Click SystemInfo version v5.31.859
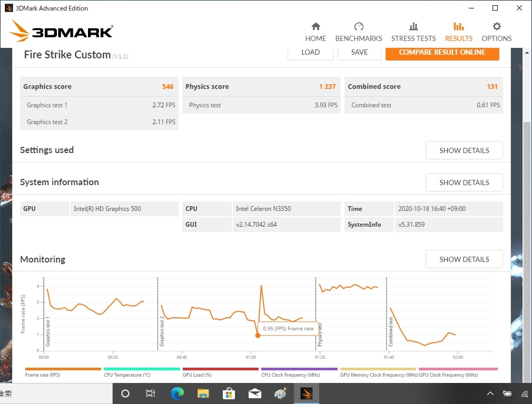 pos(411,225)
